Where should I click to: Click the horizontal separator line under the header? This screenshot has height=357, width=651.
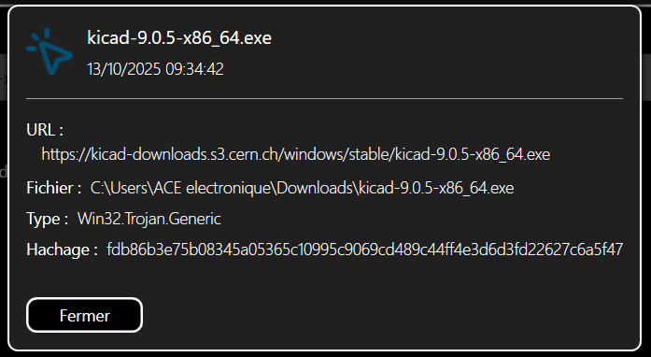325,98
